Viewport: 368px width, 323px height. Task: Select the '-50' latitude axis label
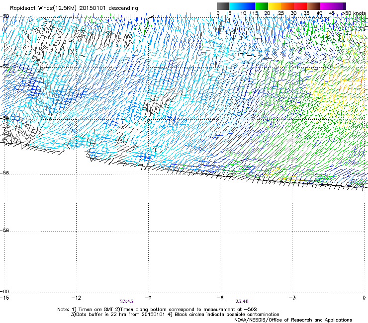pyautogui.click(x=4, y=16)
